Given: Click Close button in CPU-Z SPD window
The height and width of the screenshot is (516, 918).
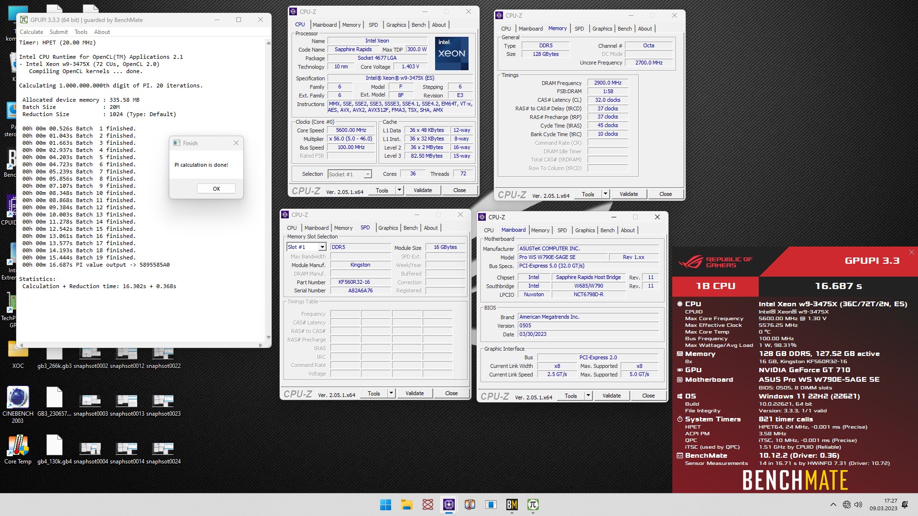Looking at the screenshot, I should [451, 393].
